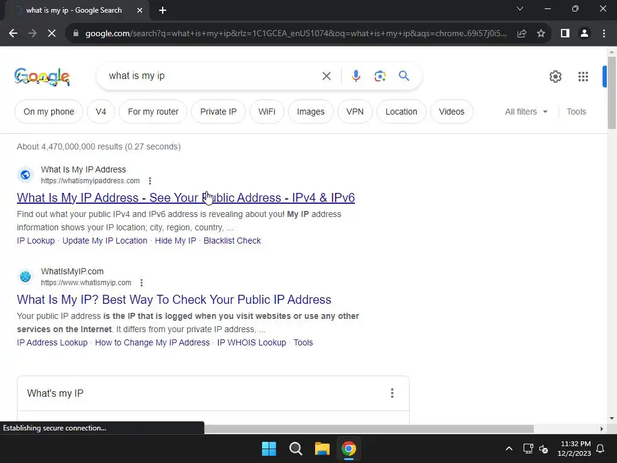Open search Tools
The width and height of the screenshot is (617, 463).
(x=576, y=112)
